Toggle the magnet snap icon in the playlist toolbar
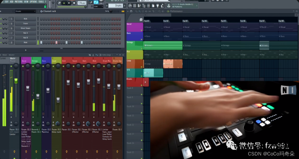The width and height of the screenshot is (299, 159). [131, 11]
